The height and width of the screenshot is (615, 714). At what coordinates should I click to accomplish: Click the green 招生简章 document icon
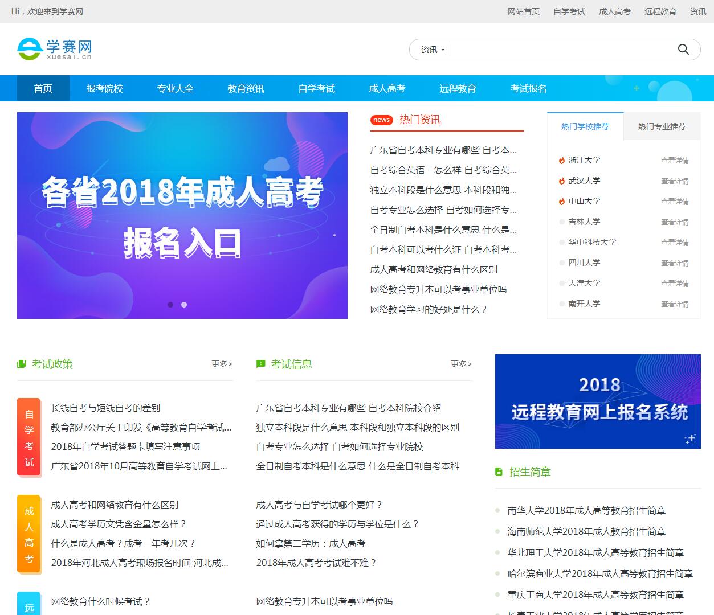pos(499,471)
